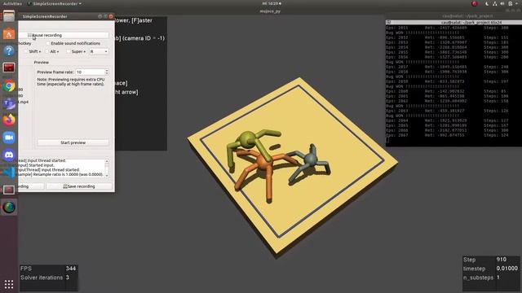Open the terminal tab menu icon
Screen dimensions: 522x293
point(389,23)
